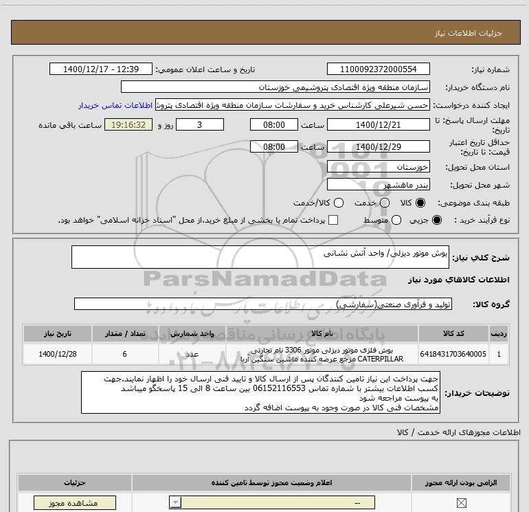Click the شماره نیاز field 1100092372000554
The width and height of the screenshot is (529, 512).
click(378, 69)
